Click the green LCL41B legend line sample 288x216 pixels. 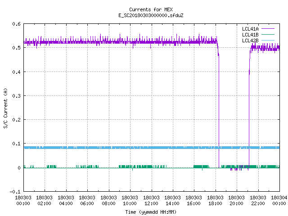268,34
